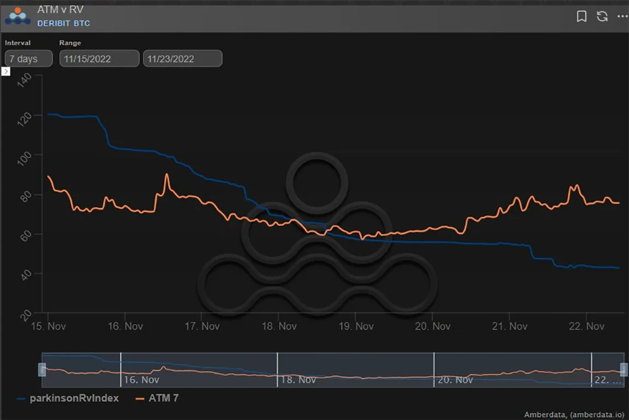Image resolution: width=629 pixels, height=420 pixels.
Task: Click the 120 y-axis label
Action: pos(25,119)
